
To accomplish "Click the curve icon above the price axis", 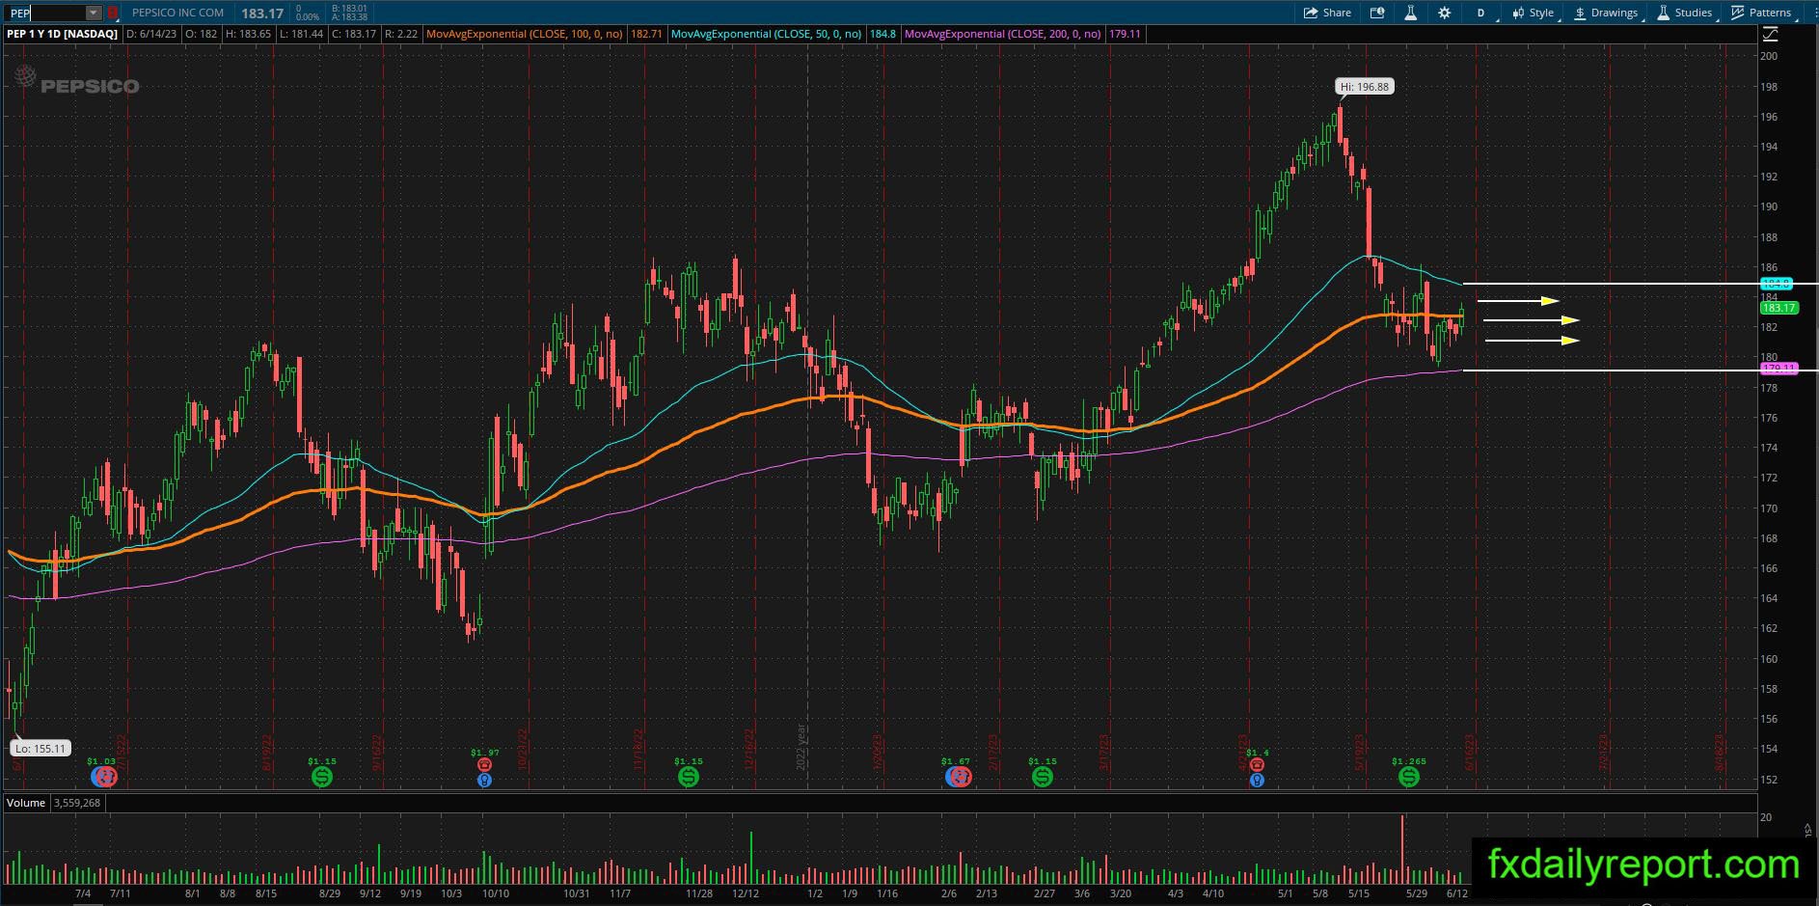I will [1770, 34].
